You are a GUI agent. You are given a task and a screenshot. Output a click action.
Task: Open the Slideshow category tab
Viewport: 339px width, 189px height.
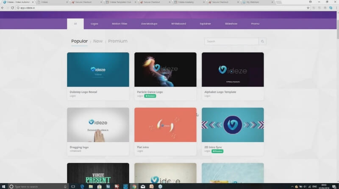(x=231, y=24)
